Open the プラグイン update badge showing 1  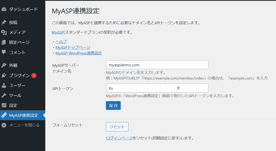click(x=34, y=76)
